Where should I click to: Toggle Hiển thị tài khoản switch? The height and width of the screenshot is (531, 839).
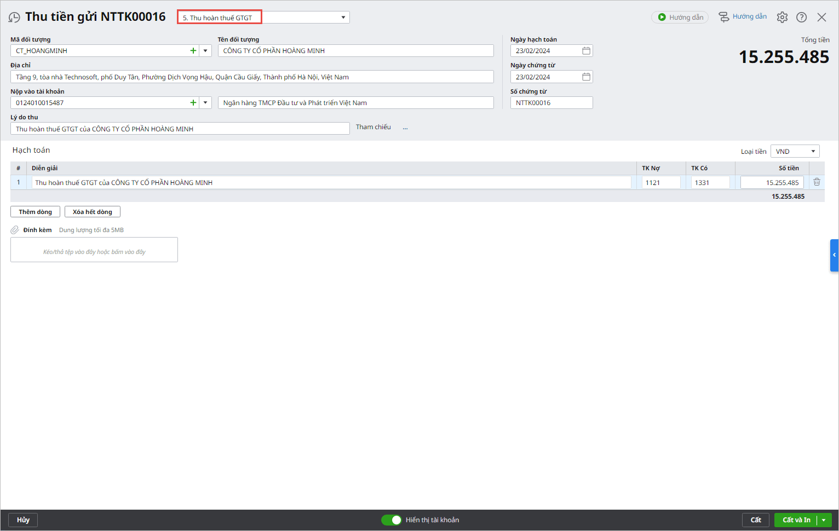[x=392, y=520]
